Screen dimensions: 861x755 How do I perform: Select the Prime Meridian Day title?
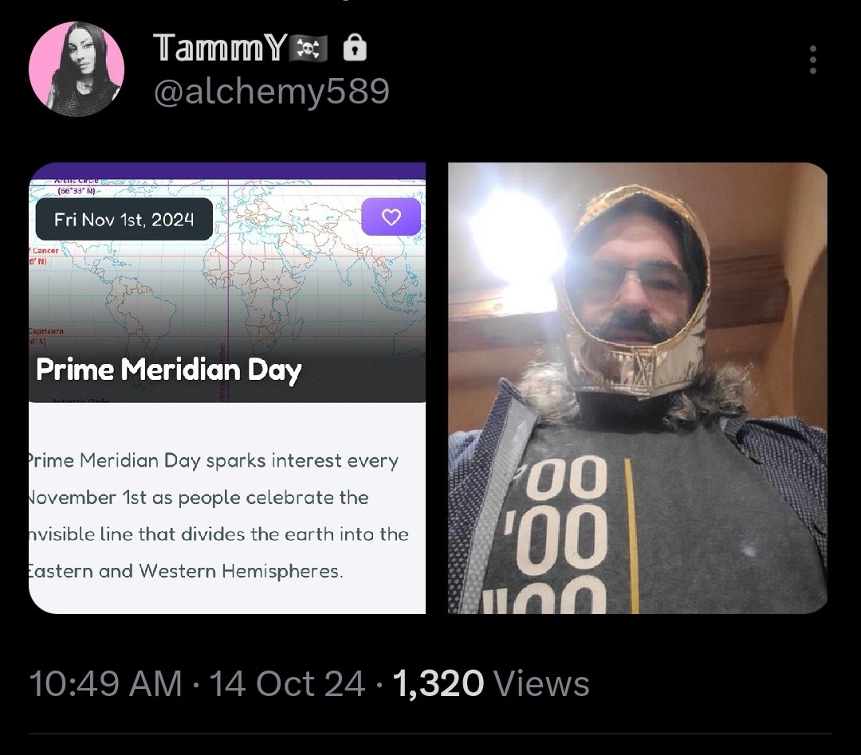168,370
